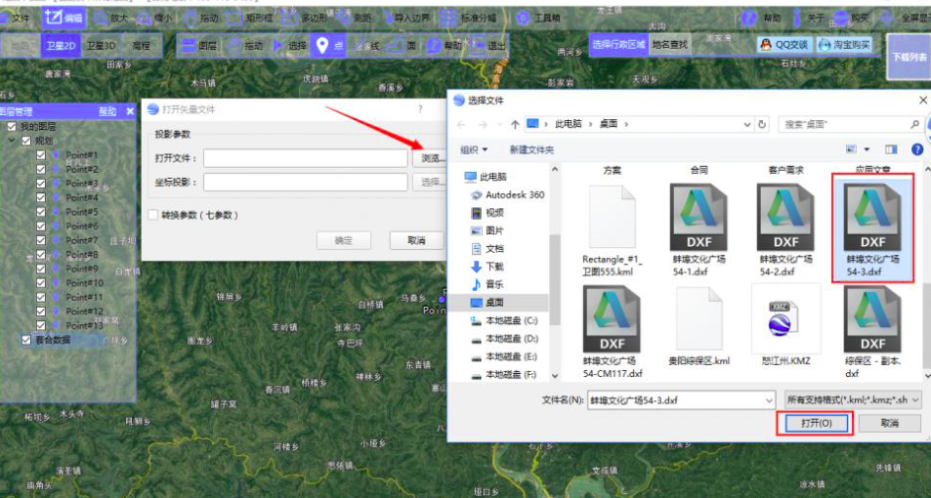This screenshot has height=498, width=931.
Task: Select the 缩小 zoom-out tool
Action: (154, 19)
